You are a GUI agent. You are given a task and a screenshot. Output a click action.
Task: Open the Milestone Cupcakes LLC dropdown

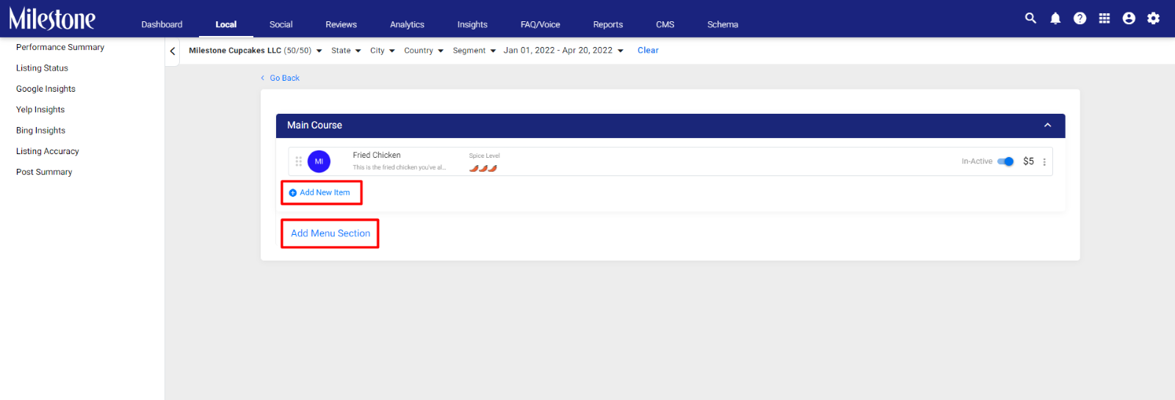pos(255,51)
